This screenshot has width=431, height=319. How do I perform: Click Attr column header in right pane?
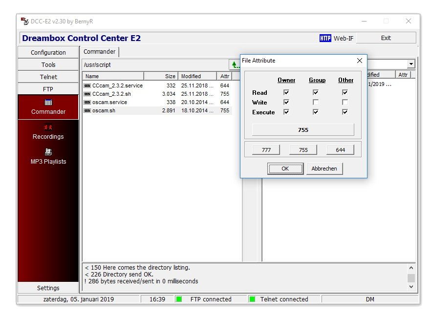point(403,75)
